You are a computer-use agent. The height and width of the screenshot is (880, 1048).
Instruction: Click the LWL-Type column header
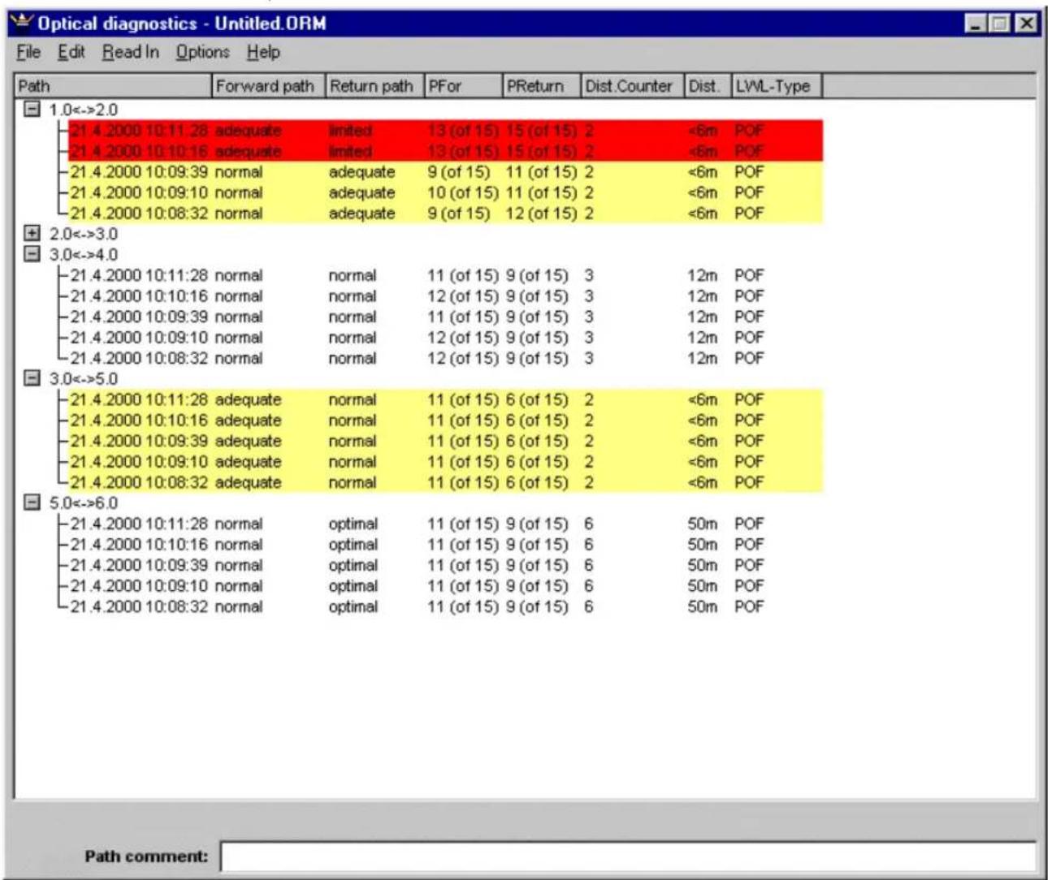tap(777, 86)
